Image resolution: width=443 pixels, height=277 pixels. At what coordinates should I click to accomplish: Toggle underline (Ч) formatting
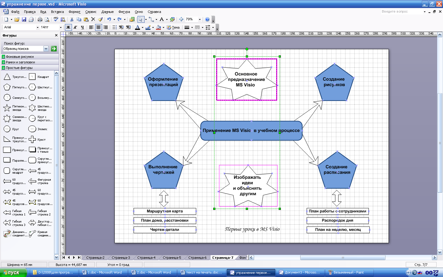pos(82,27)
